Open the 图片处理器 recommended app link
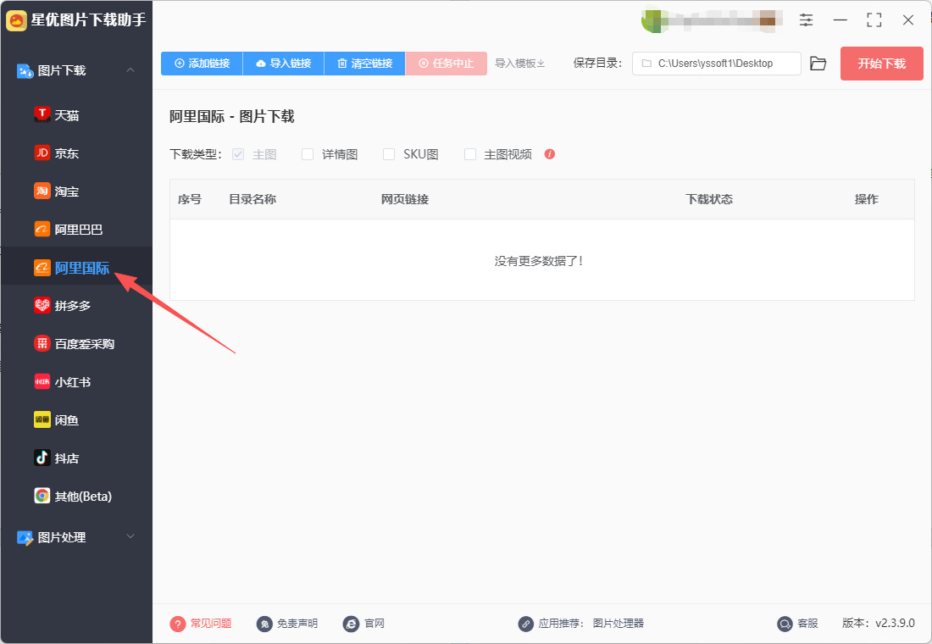 click(619, 623)
